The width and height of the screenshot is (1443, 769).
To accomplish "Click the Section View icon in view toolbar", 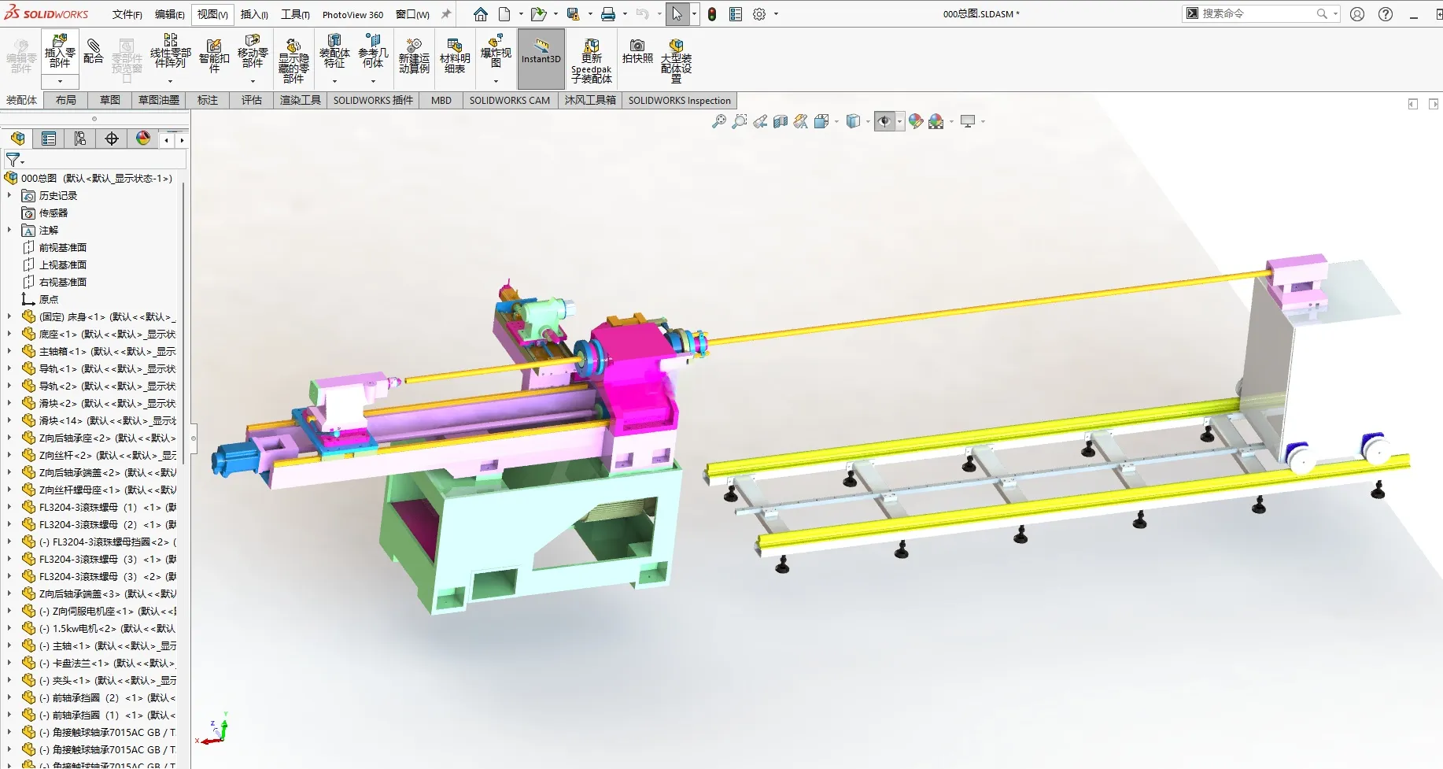I will click(781, 121).
